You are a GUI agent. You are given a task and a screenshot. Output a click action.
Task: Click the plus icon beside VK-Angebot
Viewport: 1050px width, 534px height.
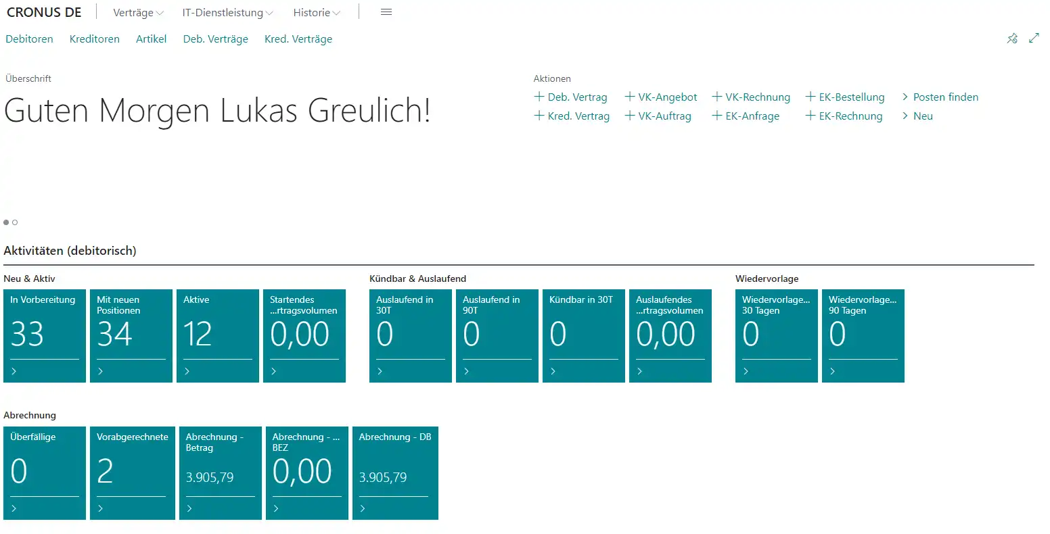[x=630, y=97]
